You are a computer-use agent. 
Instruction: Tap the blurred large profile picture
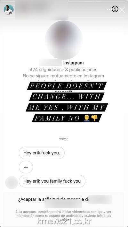click(64, 40)
